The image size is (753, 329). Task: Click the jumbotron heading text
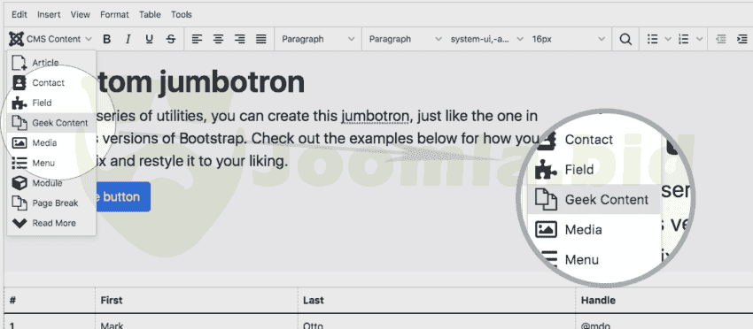click(x=200, y=82)
